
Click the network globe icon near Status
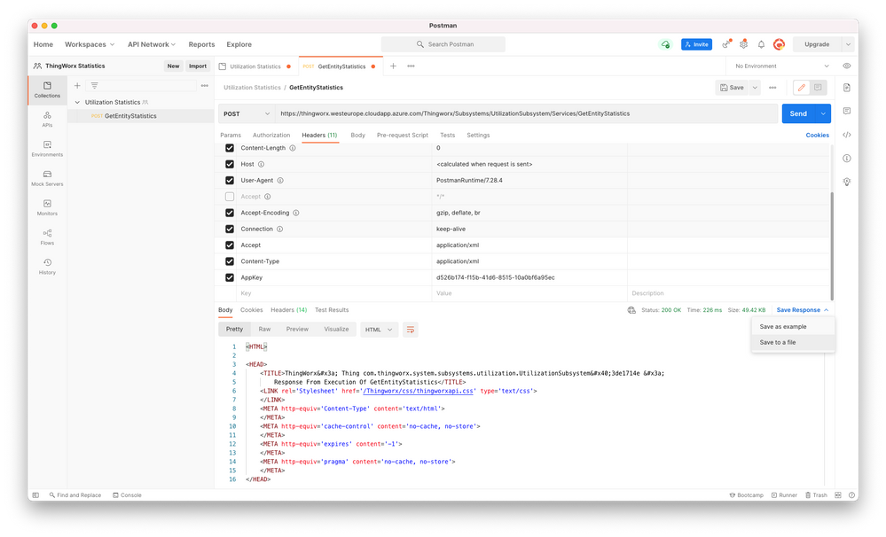pos(631,310)
